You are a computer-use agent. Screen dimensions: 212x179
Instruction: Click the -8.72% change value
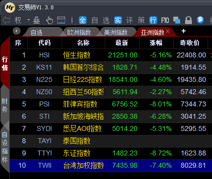coord(161,153)
